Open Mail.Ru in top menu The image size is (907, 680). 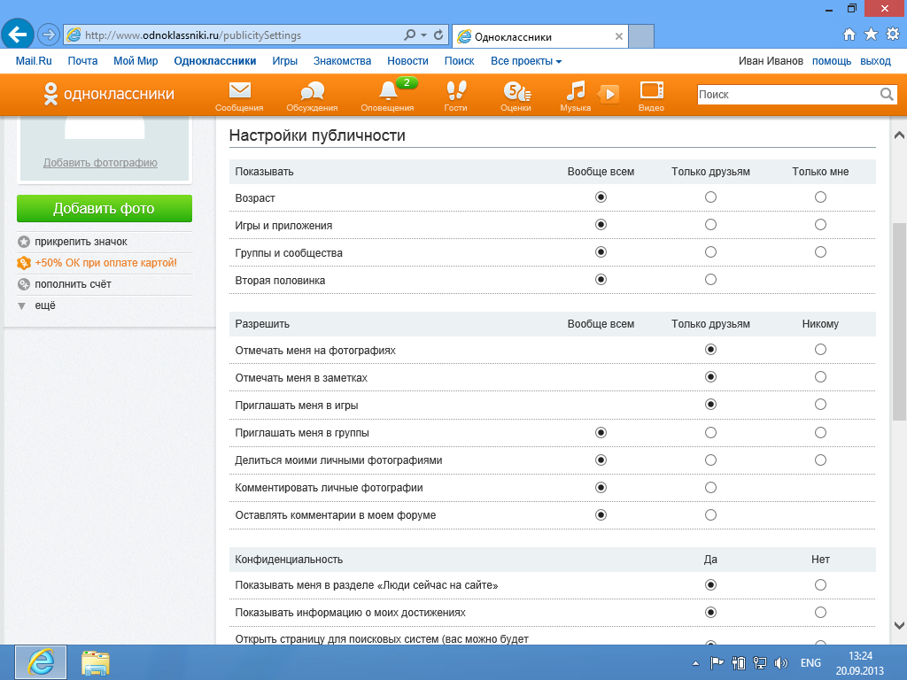tap(34, 61)
